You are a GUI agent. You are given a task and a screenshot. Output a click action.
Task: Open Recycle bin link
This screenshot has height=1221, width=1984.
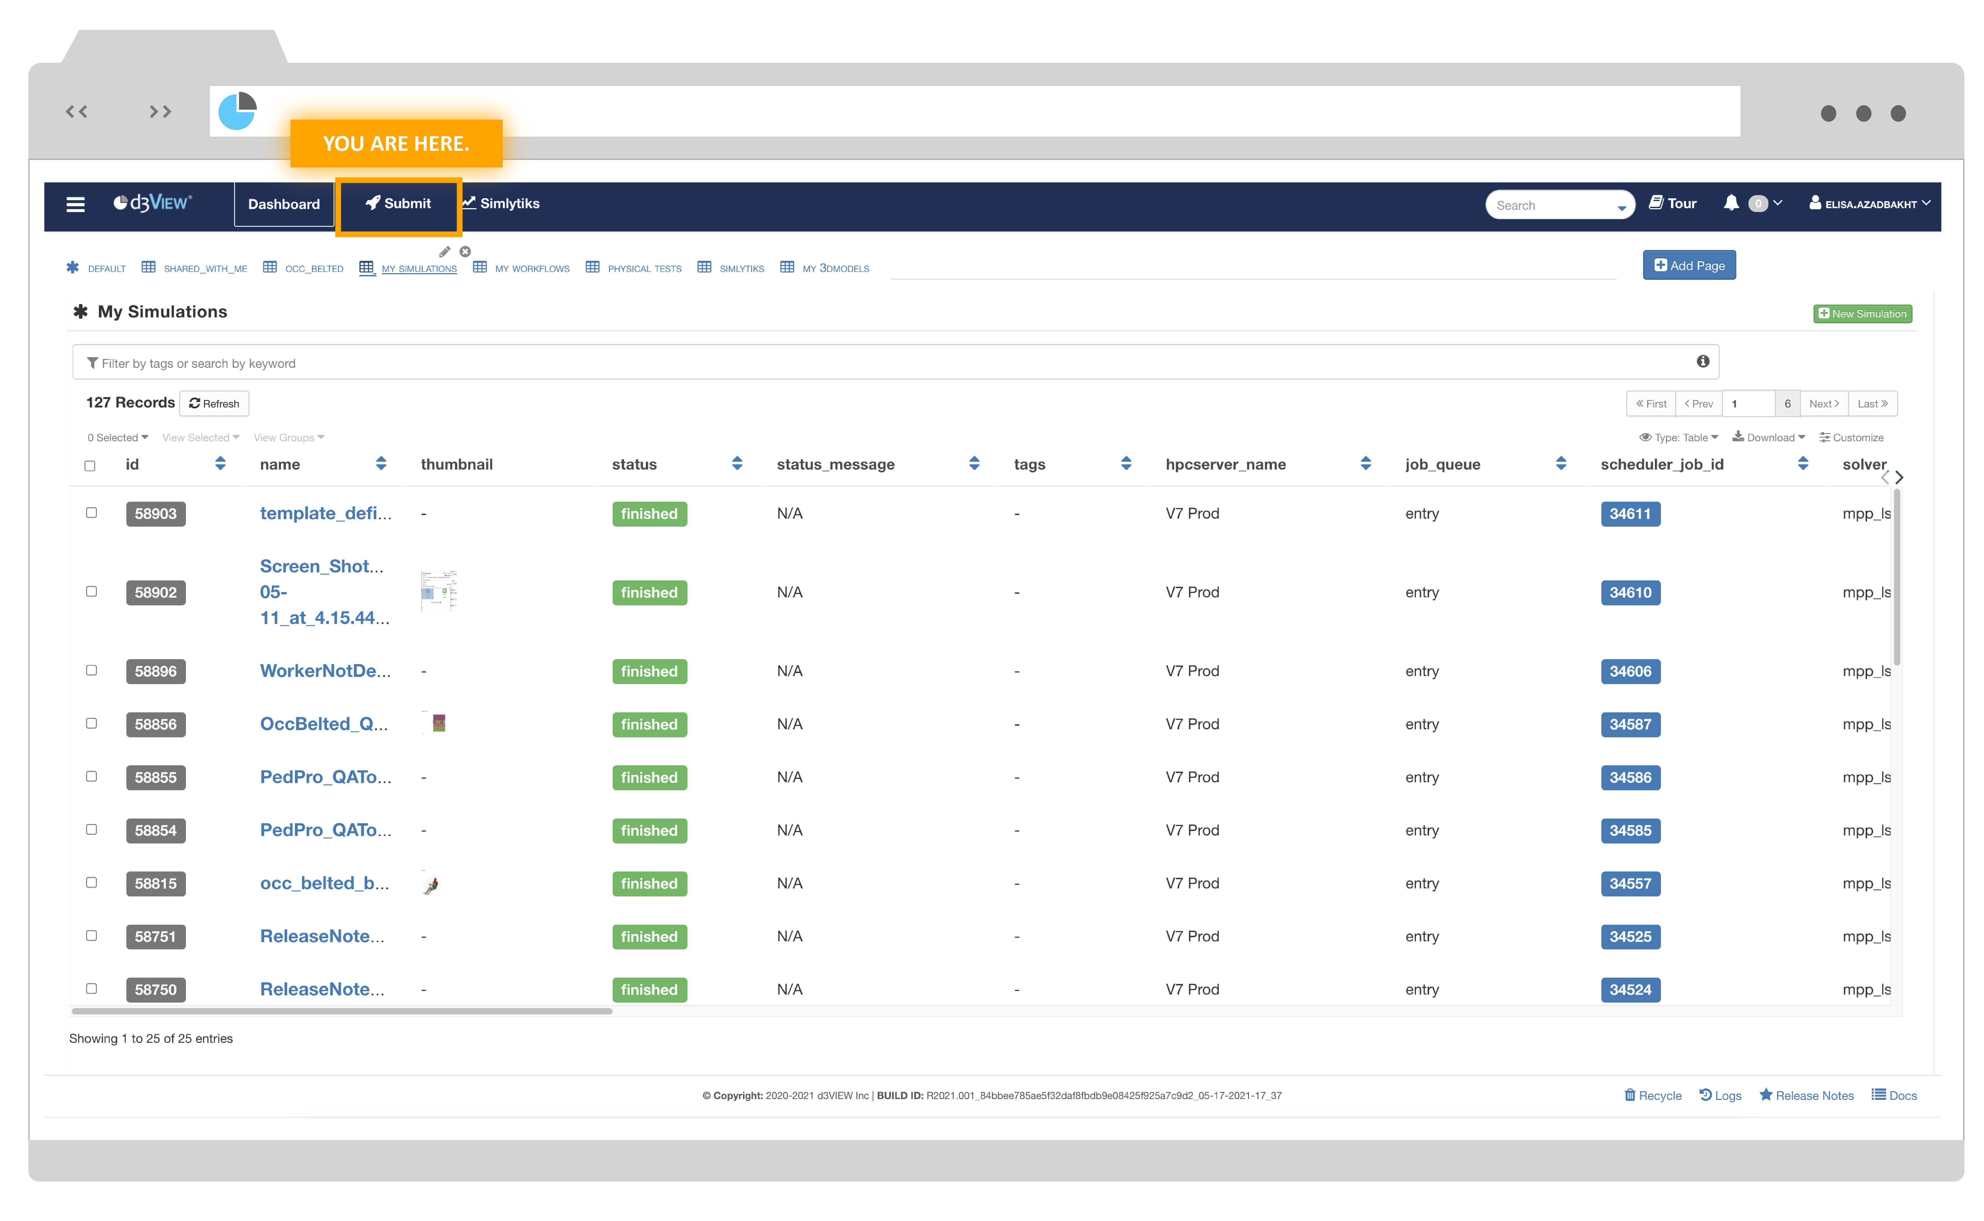[1653, 1095]
